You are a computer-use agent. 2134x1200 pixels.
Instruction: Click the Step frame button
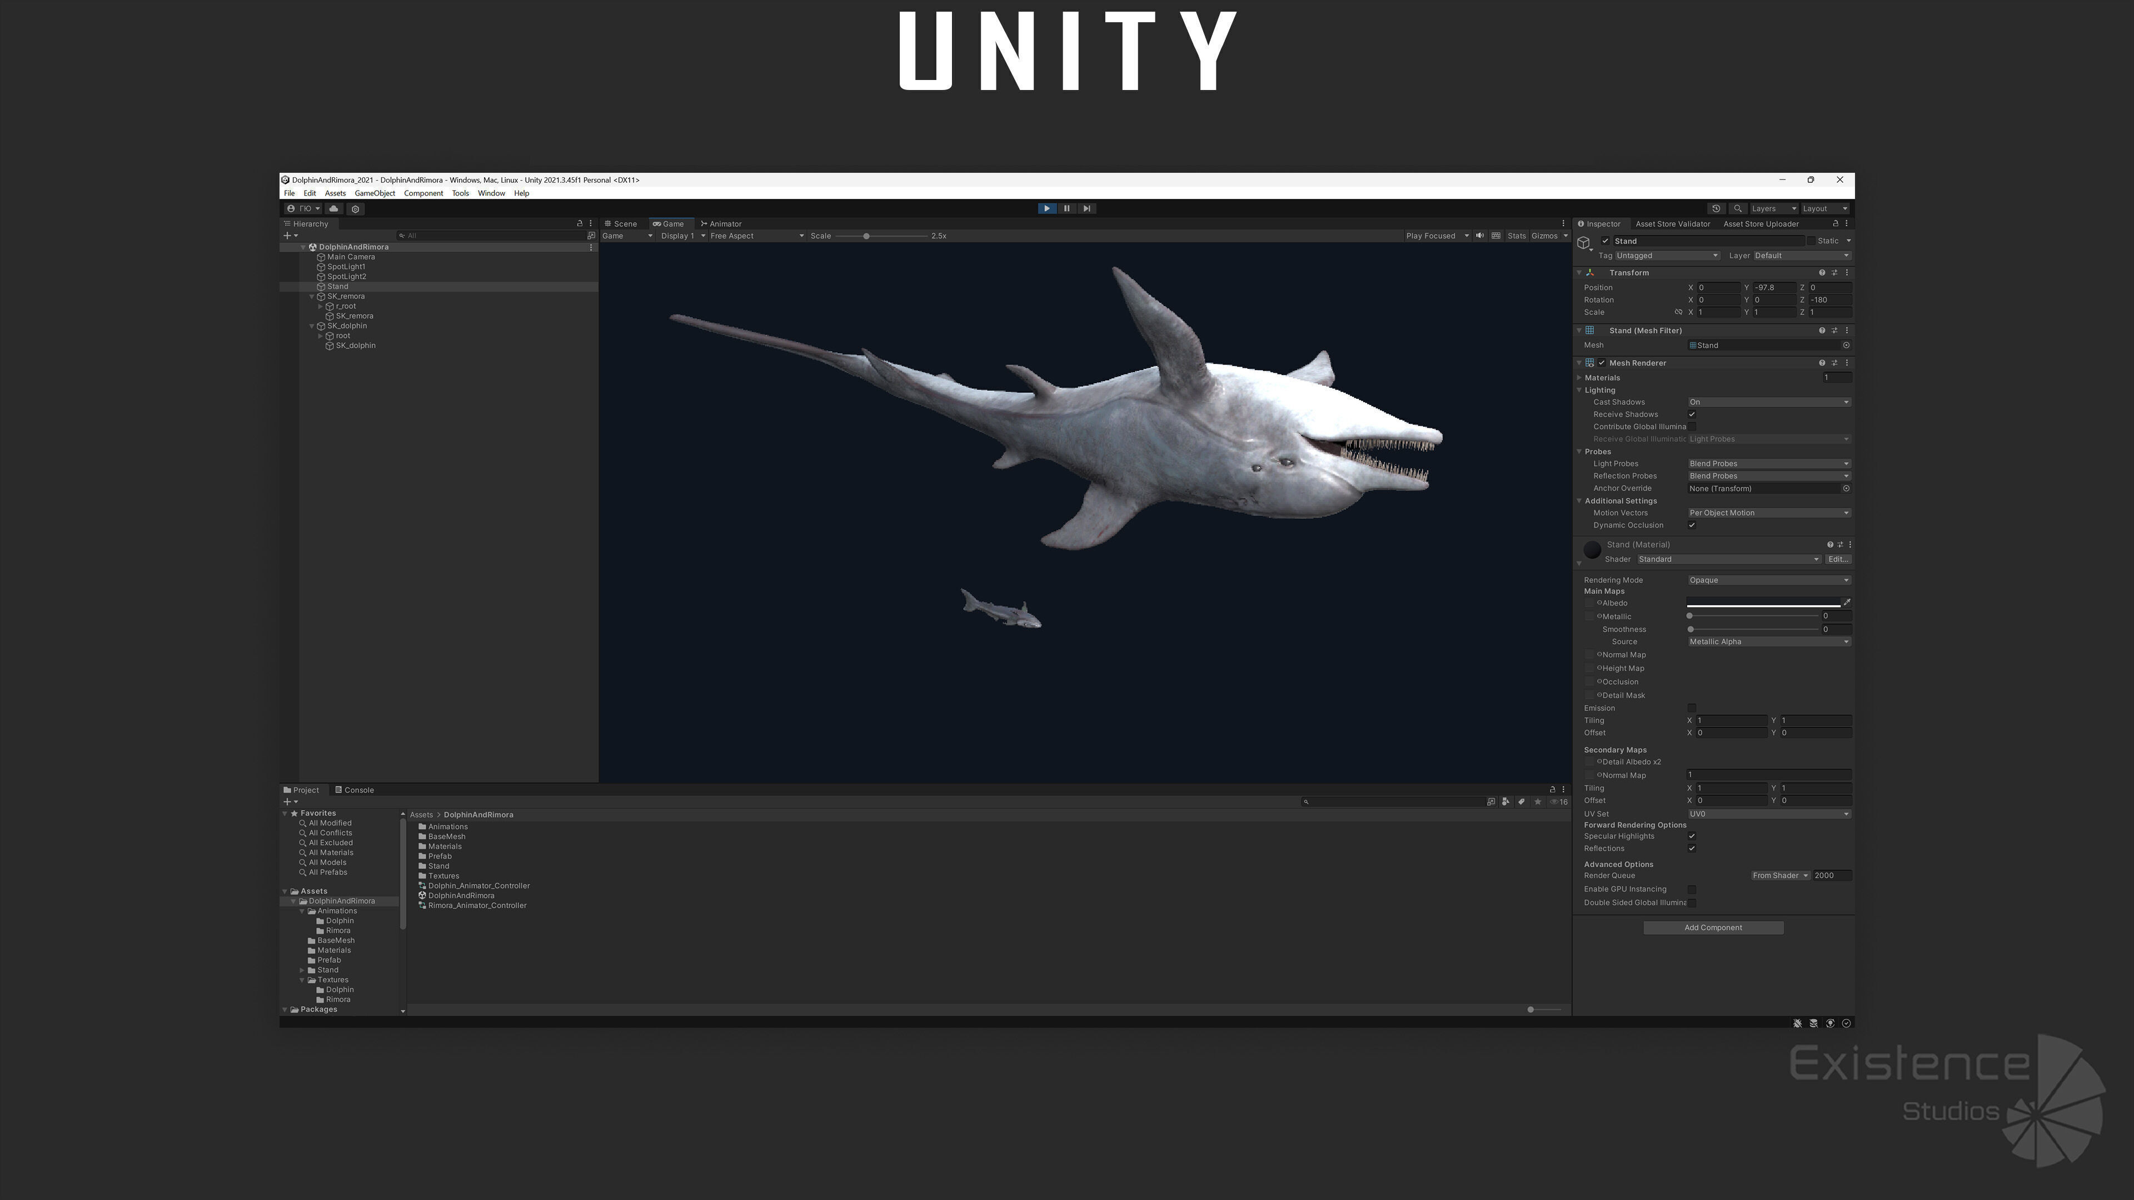click(1087, 209)
